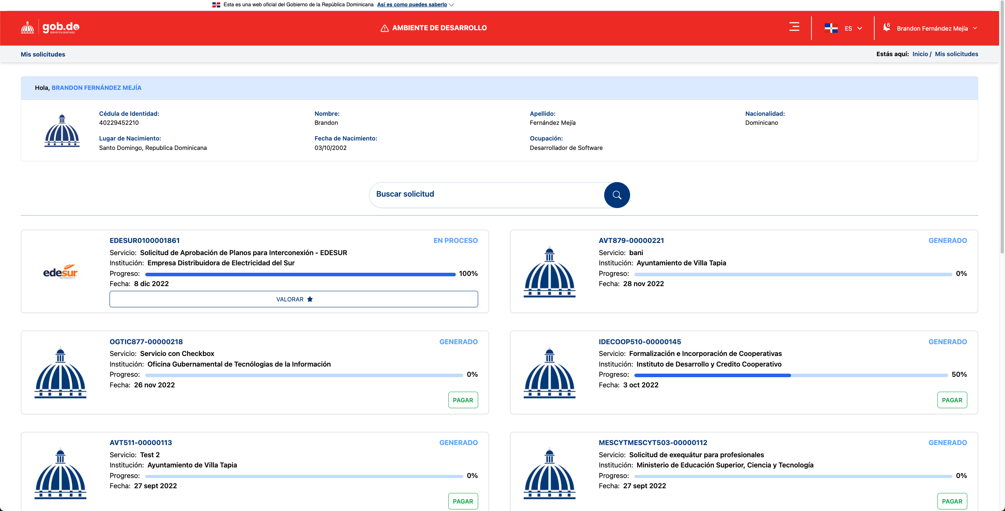1005x511 pixels.
Task: Open request EDESUR0100001861
Action: [144, 241]
